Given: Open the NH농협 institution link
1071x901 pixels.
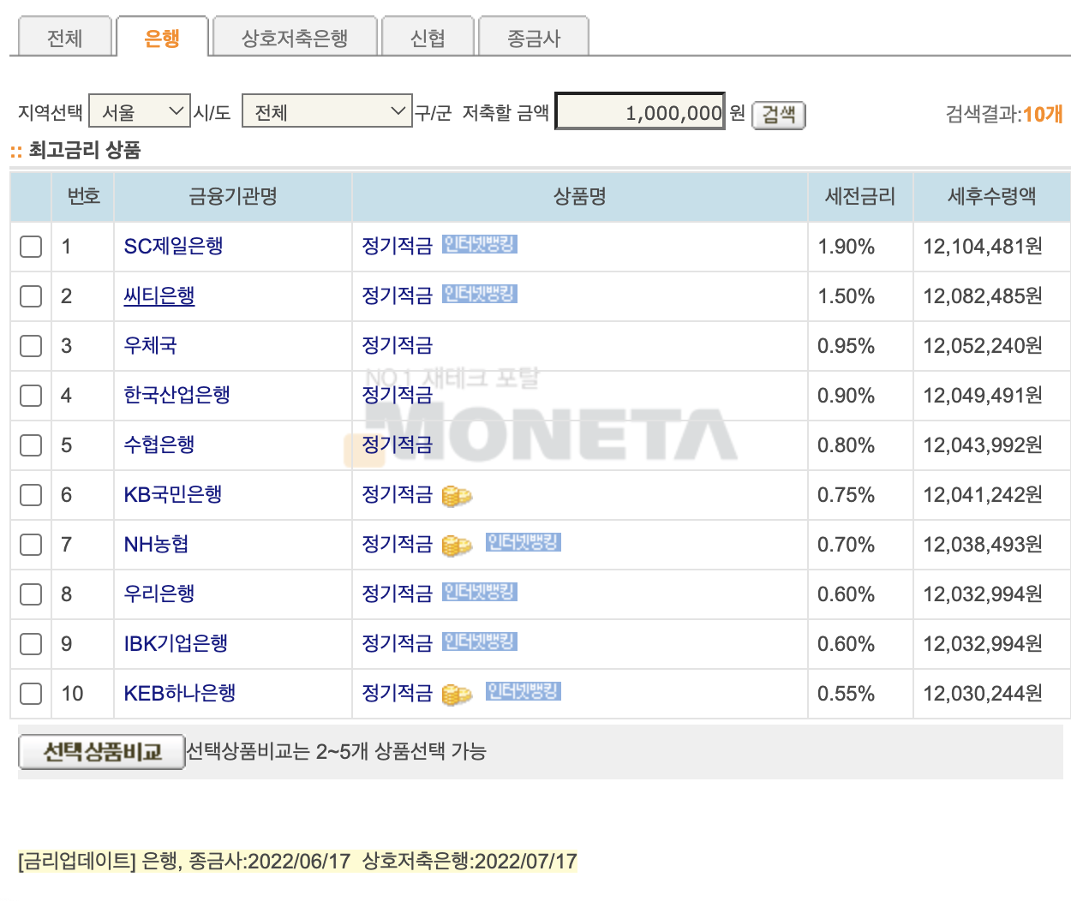Looking at the screenshot, I should (x=157, y=545).
